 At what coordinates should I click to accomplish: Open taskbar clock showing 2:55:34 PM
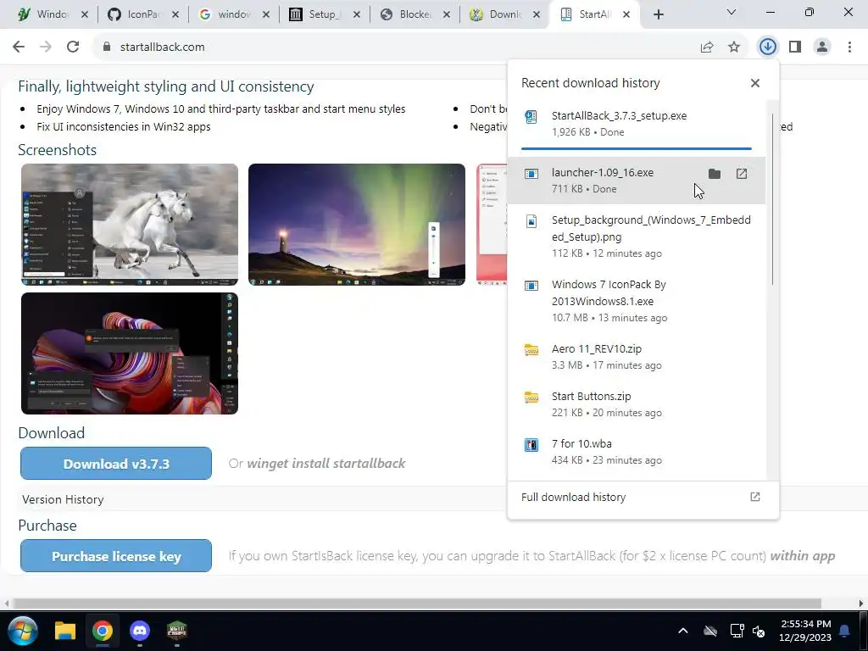(805, 631)
